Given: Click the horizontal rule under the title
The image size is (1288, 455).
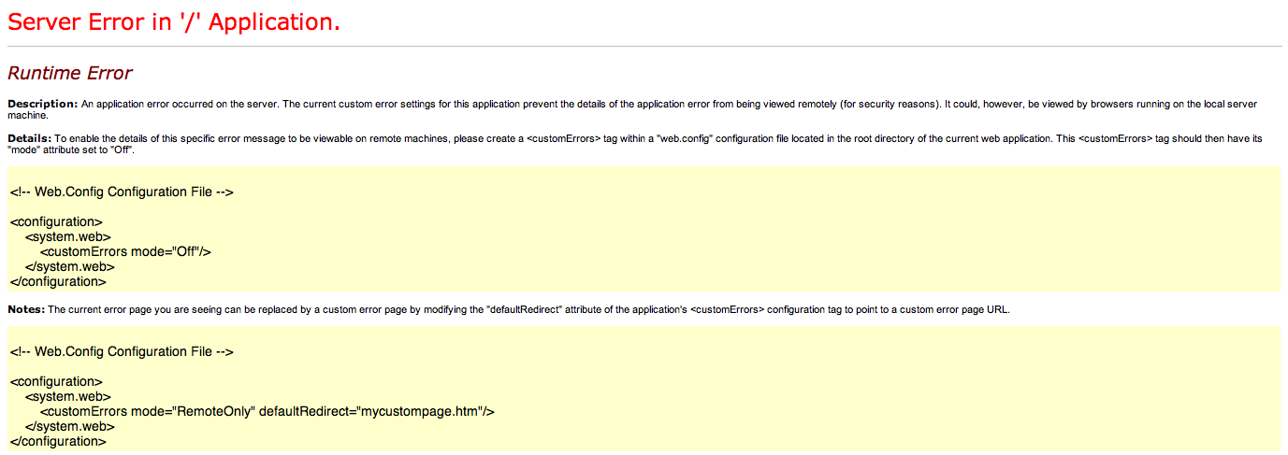Looking at the screenshot, I should (x=644, y=46).
